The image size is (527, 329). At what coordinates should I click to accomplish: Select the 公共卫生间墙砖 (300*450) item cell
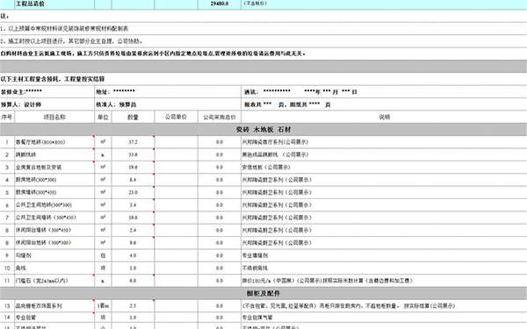(54, 218)
